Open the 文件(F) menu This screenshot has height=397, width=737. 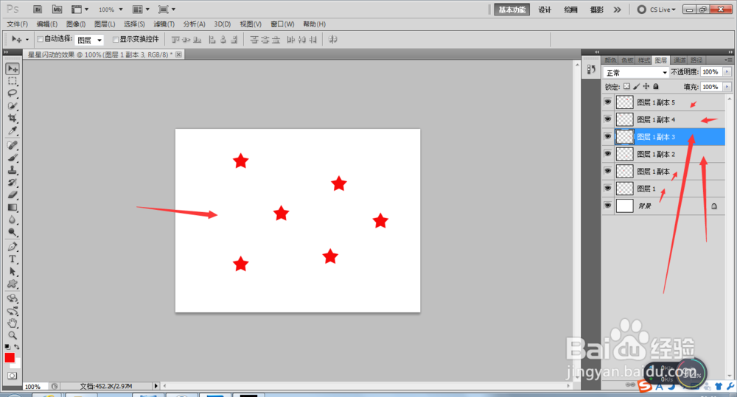click(x=18, y=24)
